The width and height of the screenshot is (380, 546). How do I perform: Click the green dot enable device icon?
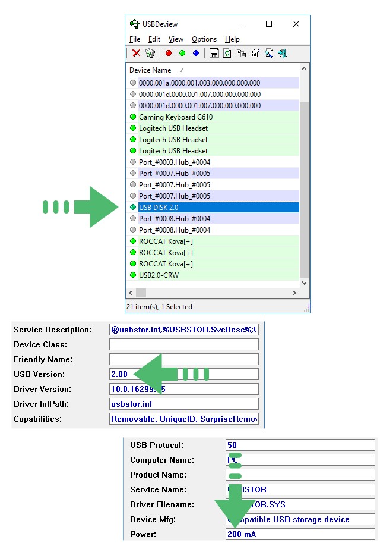point(182,53)
